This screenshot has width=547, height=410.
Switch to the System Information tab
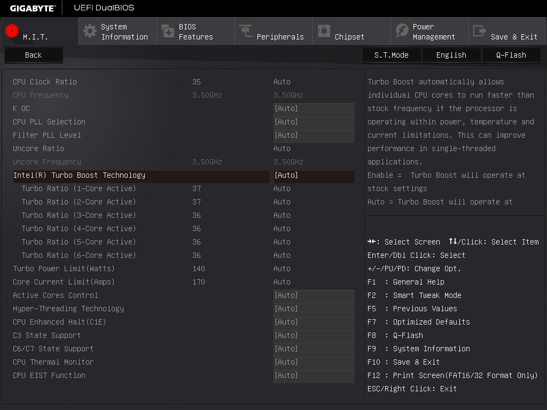pos(118,31)
